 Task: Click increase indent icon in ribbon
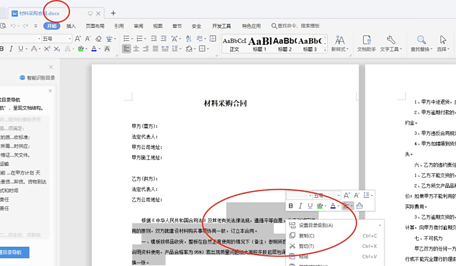(164, 39)
